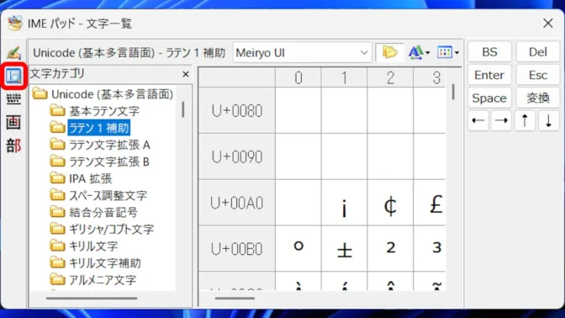Select キリル文字 category
Screen dimensions: 565x318
(x=83, y=246)
